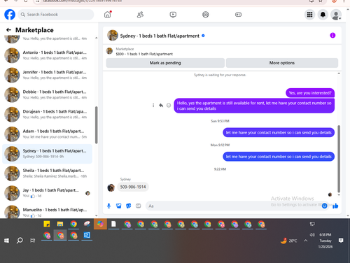Click More options button
This screenshot has width=350, height=263.
point(282,63)
